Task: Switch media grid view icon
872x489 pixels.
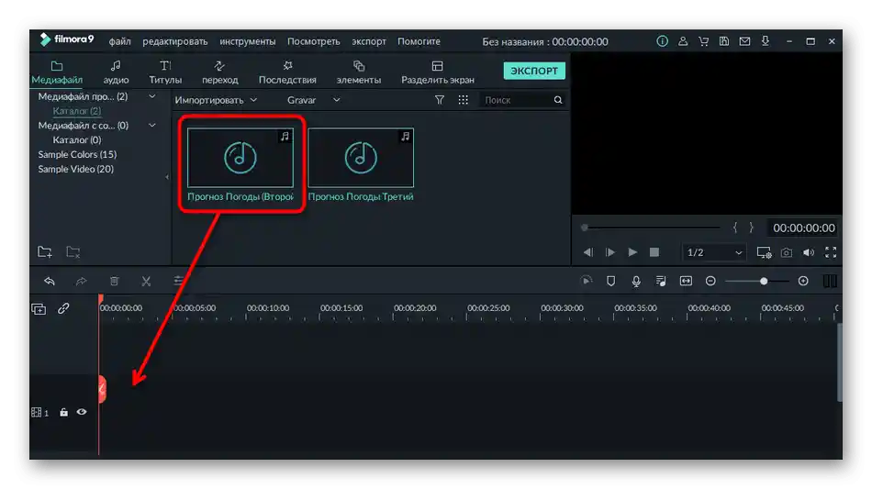Action: tap(463, 100)
